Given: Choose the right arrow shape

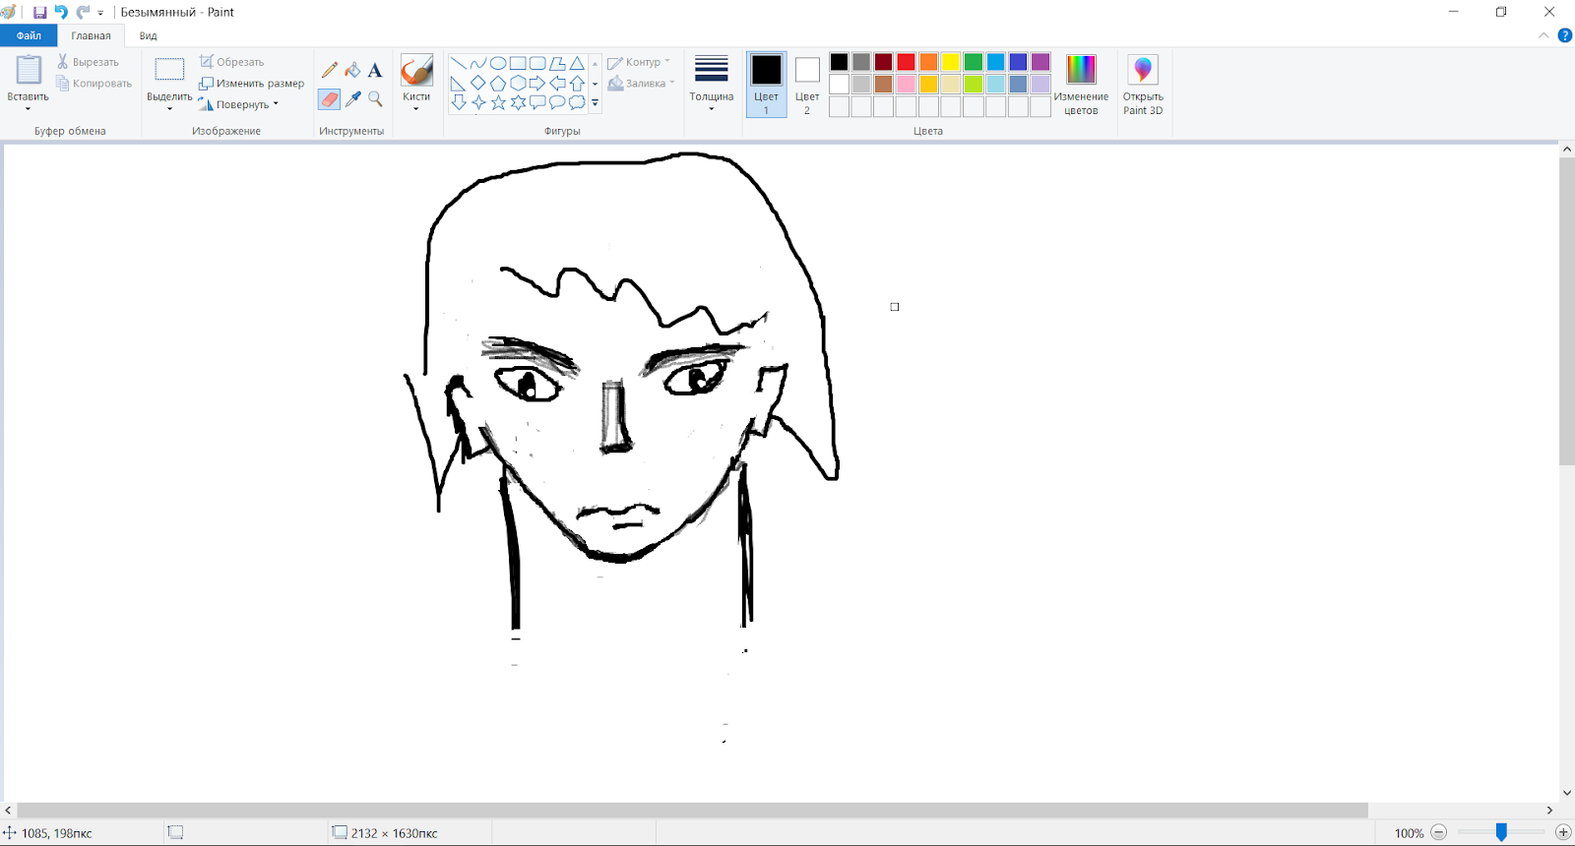Looking at the screenshot, I should click(537, 83).
